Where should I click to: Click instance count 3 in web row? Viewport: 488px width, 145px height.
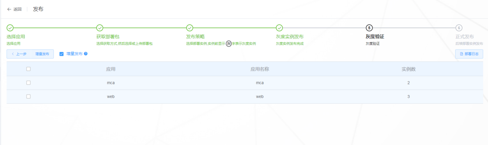408,97
